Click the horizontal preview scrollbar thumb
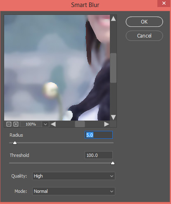Image resolution: width=171 pixels, height=204 pixels. point(80,124)
